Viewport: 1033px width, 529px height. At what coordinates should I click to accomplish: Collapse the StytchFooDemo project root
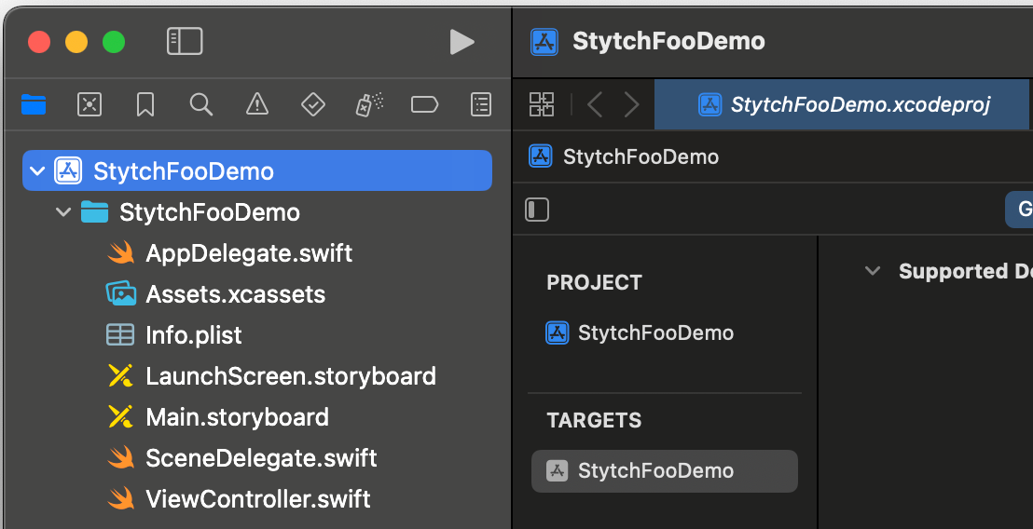37,171
